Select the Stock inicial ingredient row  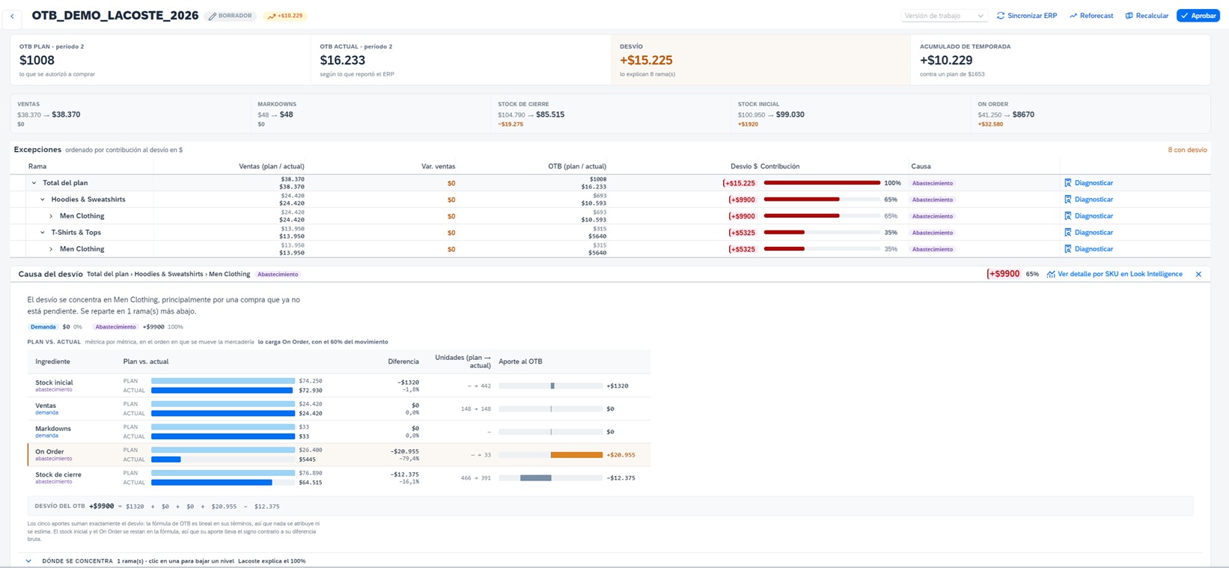[338, 385]
